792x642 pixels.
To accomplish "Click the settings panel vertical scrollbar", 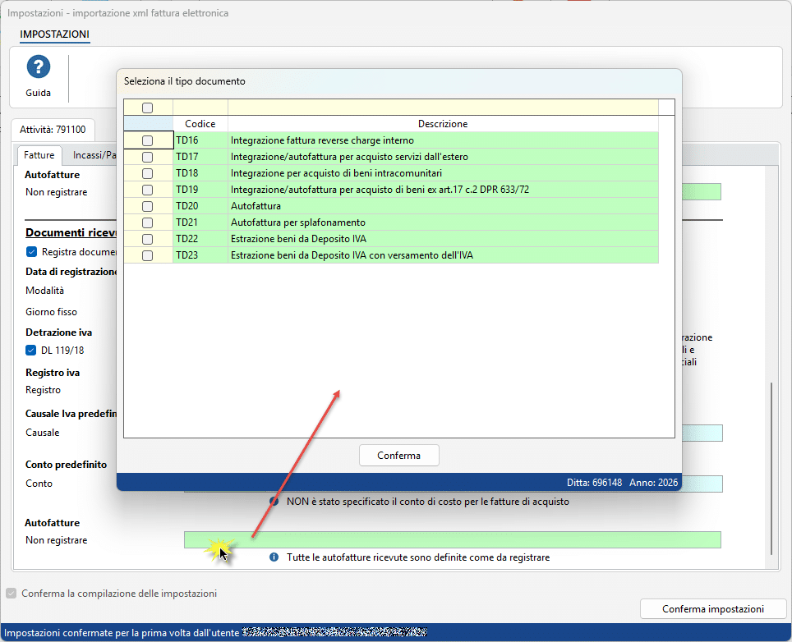I will pyautogui.click(x=771, y=470).
